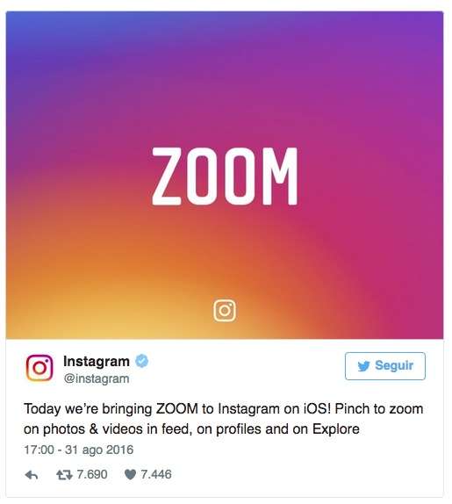This screenshot has width=452, height=504.
Task: Retweet using the retweet arrows icon
Action: click(x=64, y=475)
